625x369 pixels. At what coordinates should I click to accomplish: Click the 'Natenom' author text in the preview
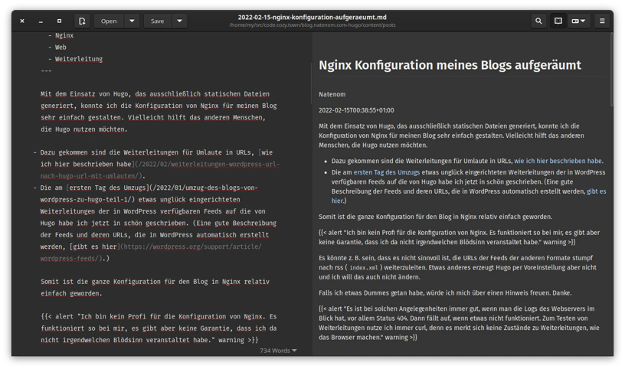click(332, 94)
